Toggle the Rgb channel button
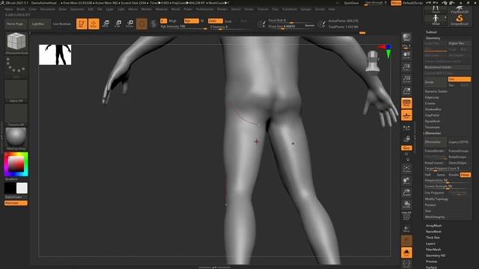The image size is (479, 269). (x=192, y=21)
